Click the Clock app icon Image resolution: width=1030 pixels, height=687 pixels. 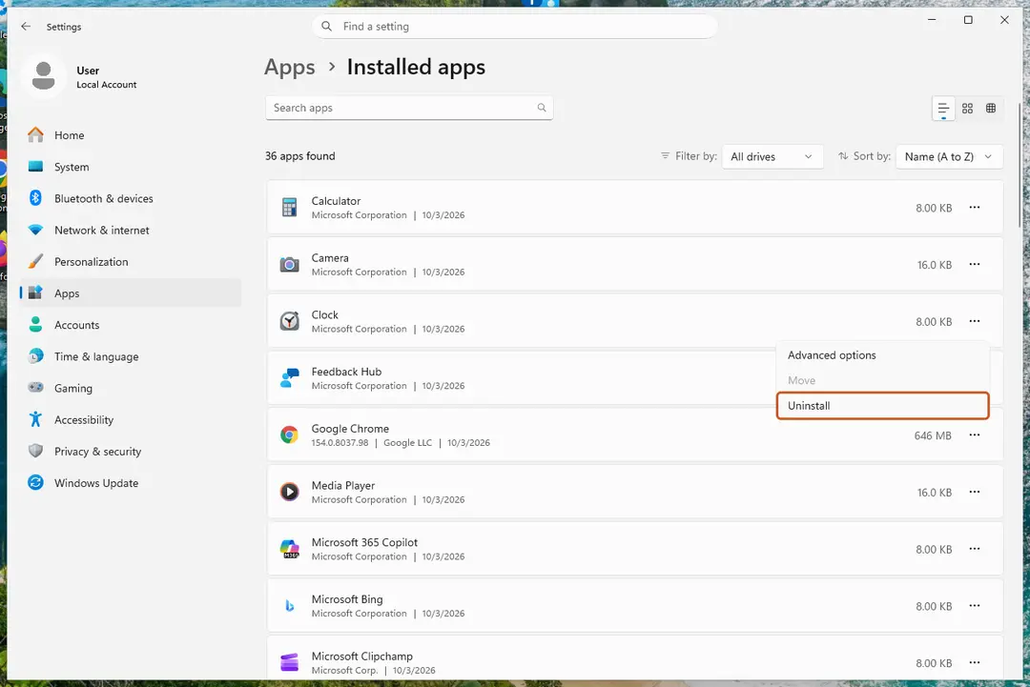(x=289, y=321)
